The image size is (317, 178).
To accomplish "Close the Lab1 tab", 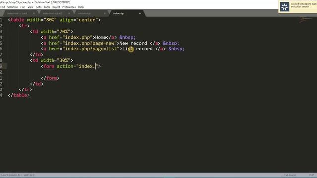I will pyautogui.click(x=34, y=13).
